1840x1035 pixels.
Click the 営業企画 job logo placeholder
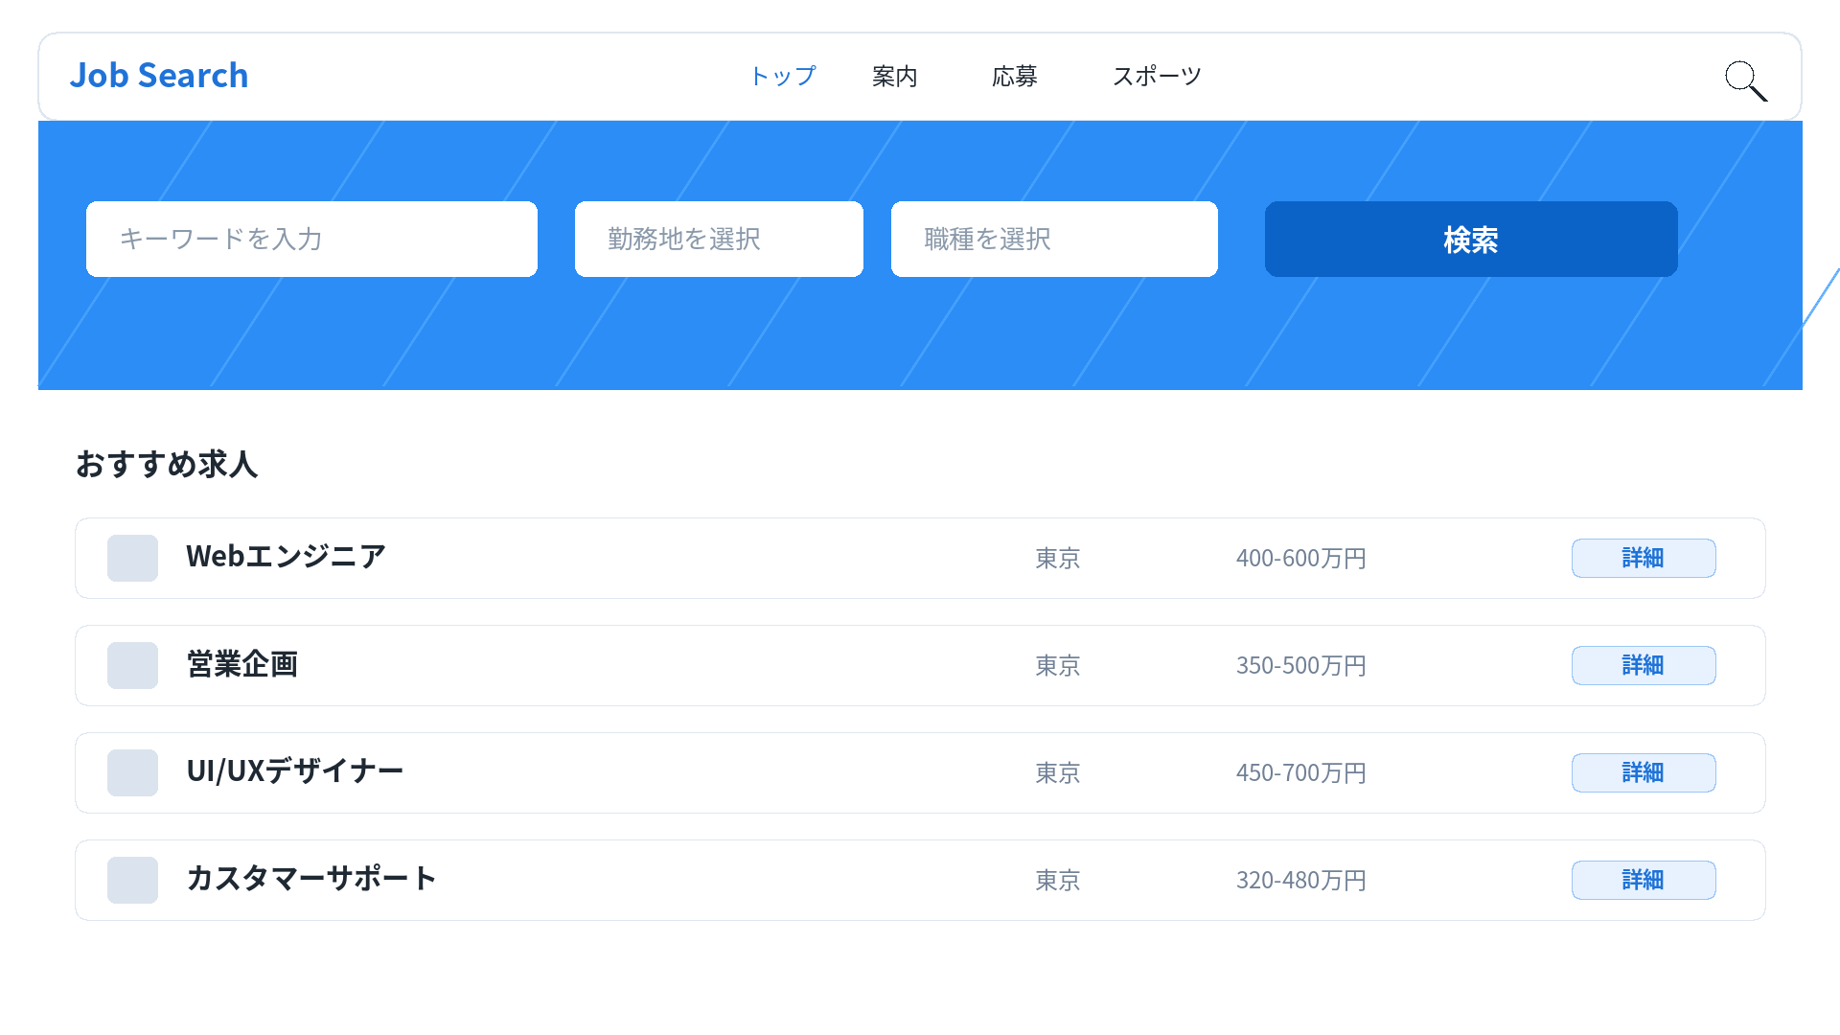point(132,665)
